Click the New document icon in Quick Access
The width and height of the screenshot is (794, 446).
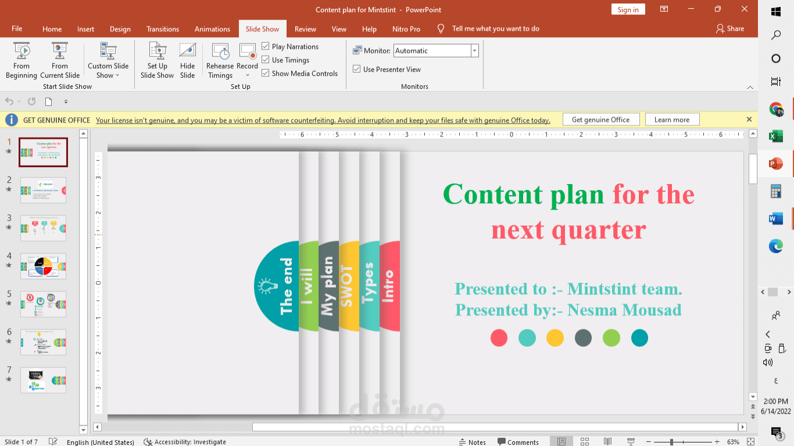[x=49, y=102]
